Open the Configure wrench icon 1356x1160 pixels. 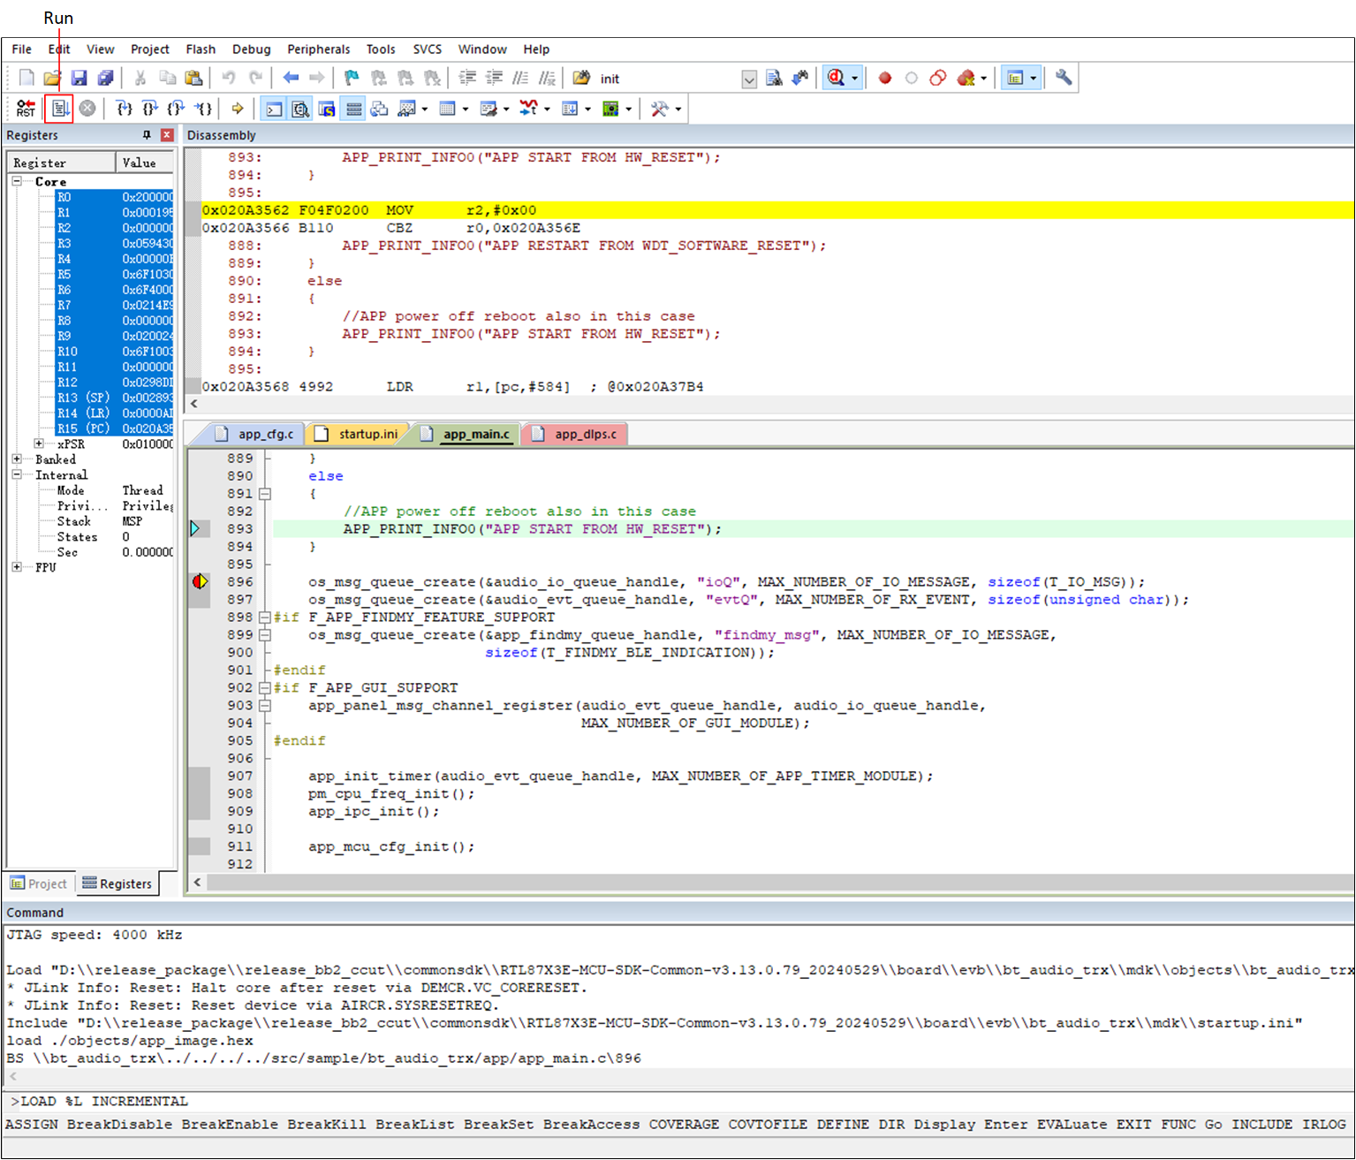pyautogui.click(x=1064, y=78)
